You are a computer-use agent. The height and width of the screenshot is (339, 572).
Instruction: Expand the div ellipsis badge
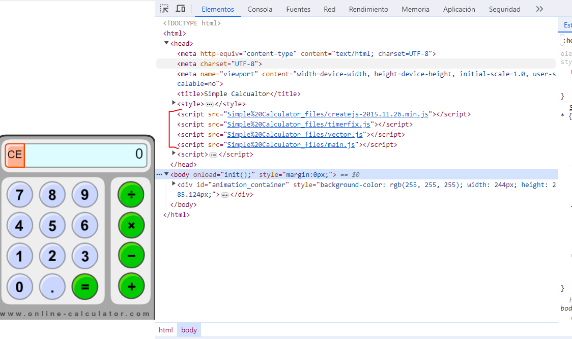click(x=225, y=195)
